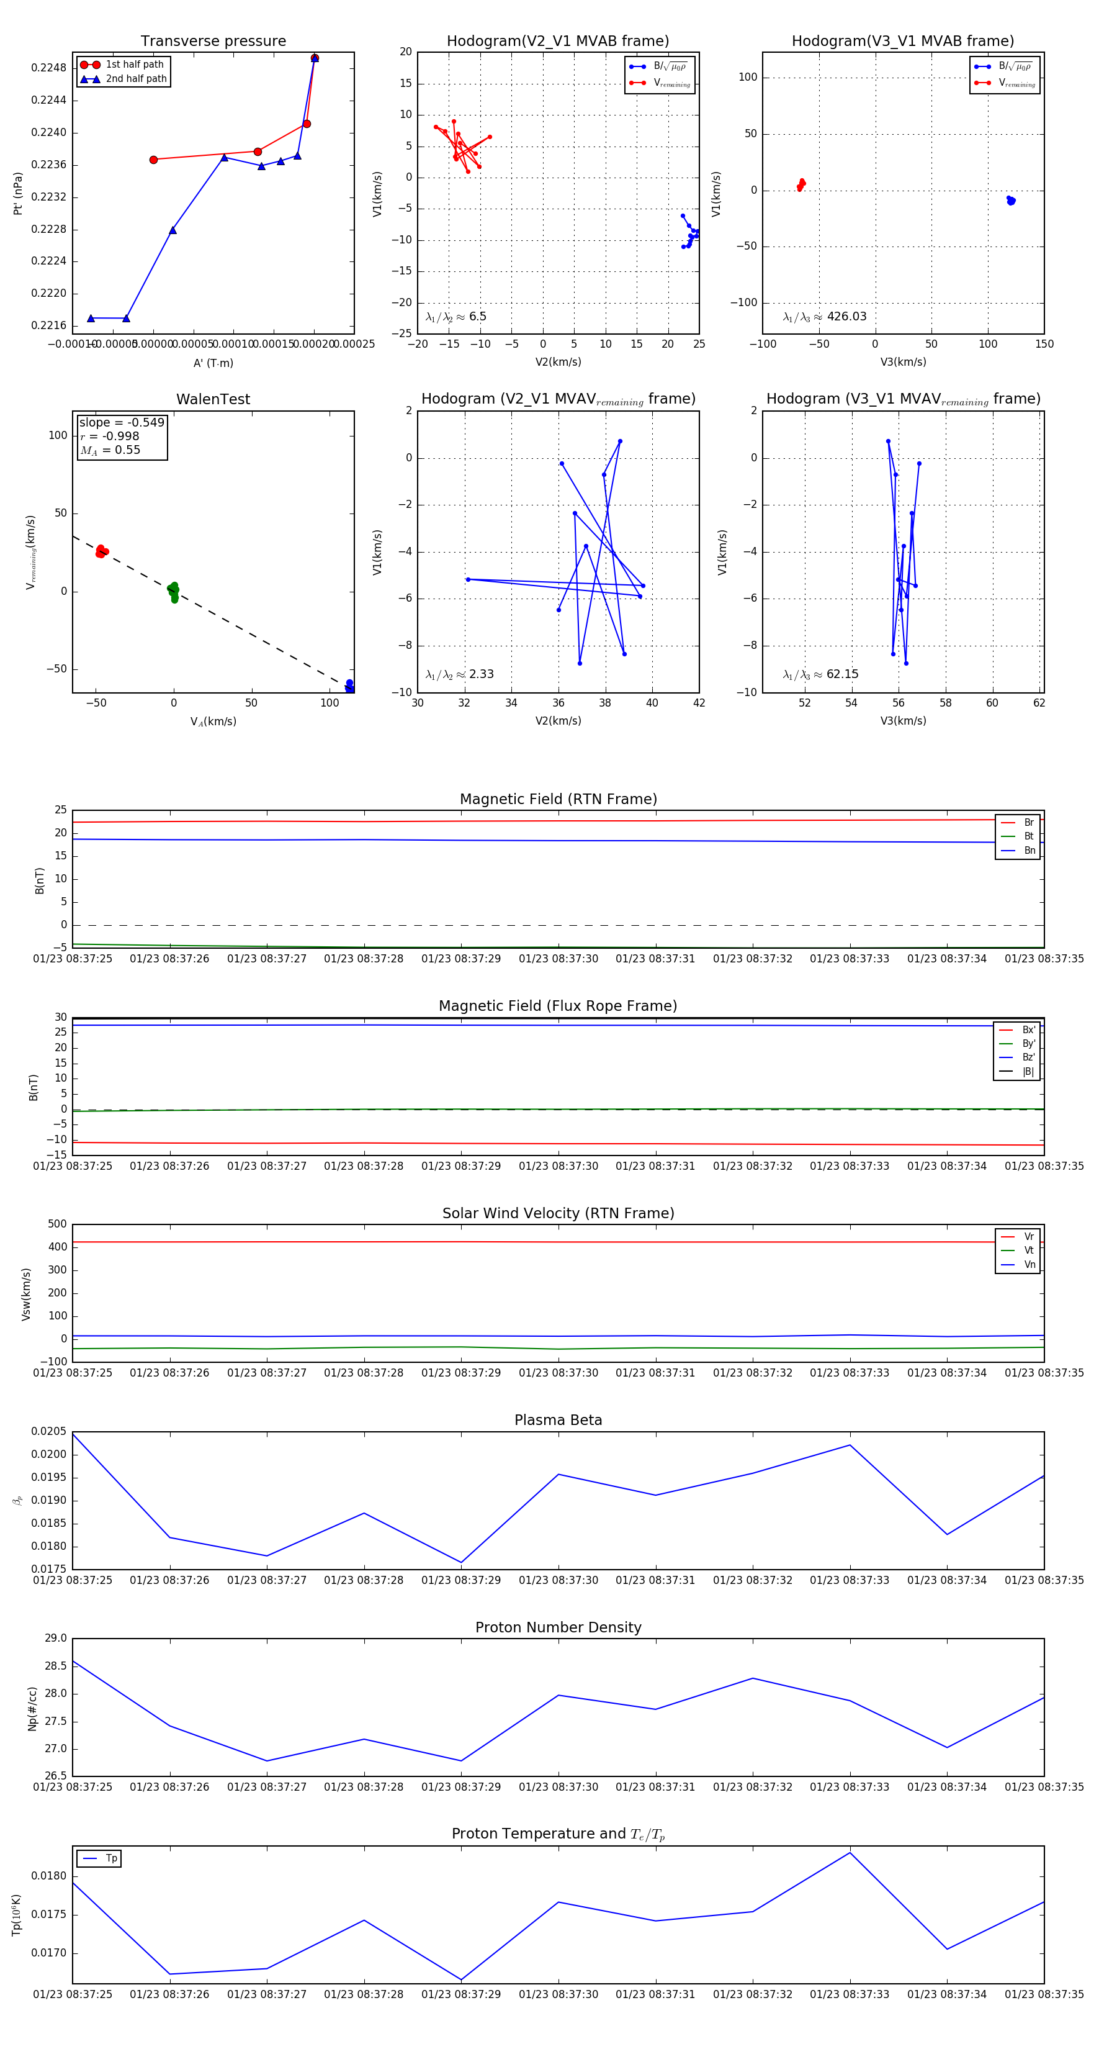This screenshot has height=2049, width=1117.
Task: Click the blue triangle marker beside "2nd half path"
Action: [x=90, y=79]
